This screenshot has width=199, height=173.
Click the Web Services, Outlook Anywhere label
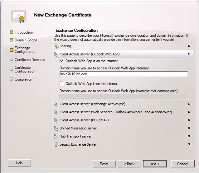[x=116, y=112]
